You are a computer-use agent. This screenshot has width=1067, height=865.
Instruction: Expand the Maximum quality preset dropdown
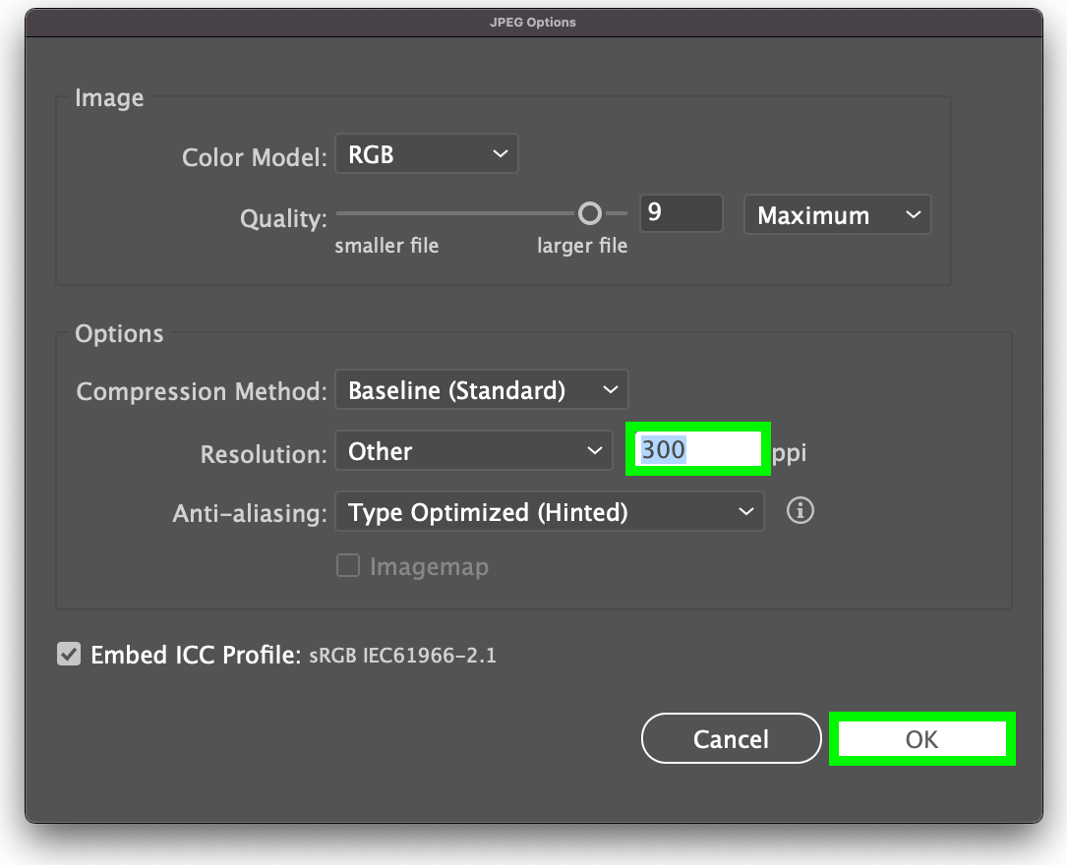[837, 214]
